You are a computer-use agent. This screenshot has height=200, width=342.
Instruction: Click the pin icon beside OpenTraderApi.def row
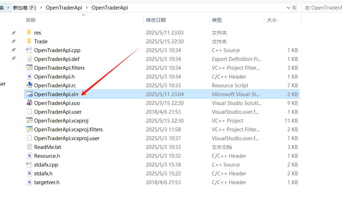(x=13, y=58)
